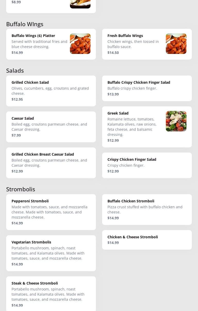
Task: View the Greek Salad photo
Action: pyautogui.click(x=176, y=121)
